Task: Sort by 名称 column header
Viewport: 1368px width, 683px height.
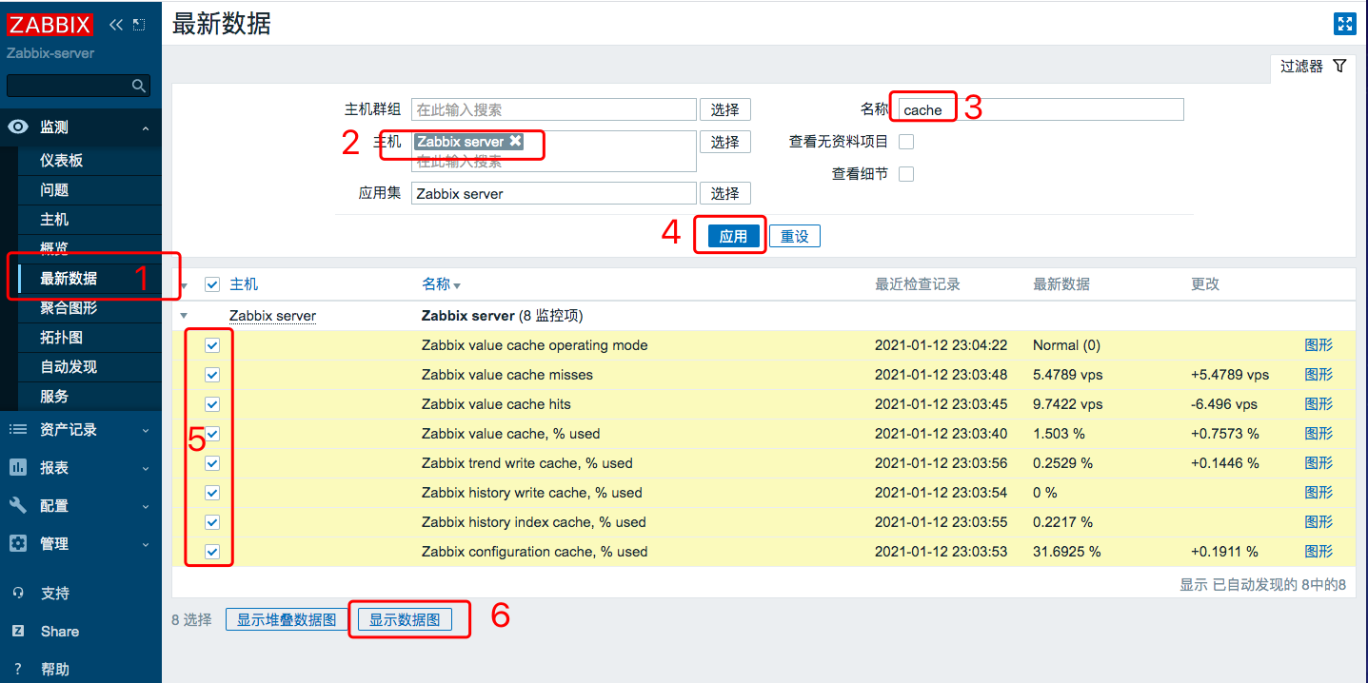Action: coord(441,284)
